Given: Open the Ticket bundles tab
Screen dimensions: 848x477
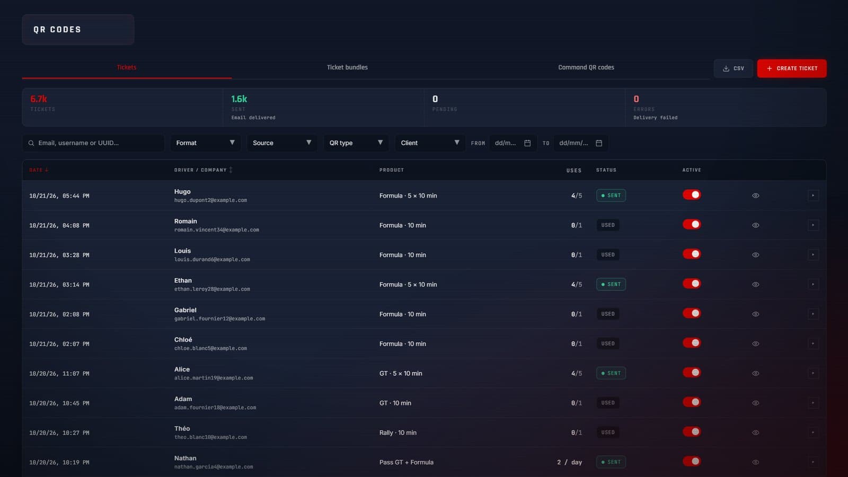Looking at the screenshot, I should click(x=347, y=67).
